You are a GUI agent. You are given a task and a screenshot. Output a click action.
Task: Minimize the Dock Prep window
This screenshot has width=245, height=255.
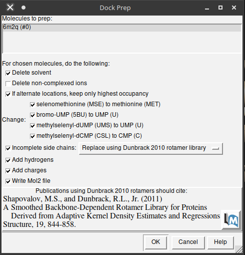207,8
